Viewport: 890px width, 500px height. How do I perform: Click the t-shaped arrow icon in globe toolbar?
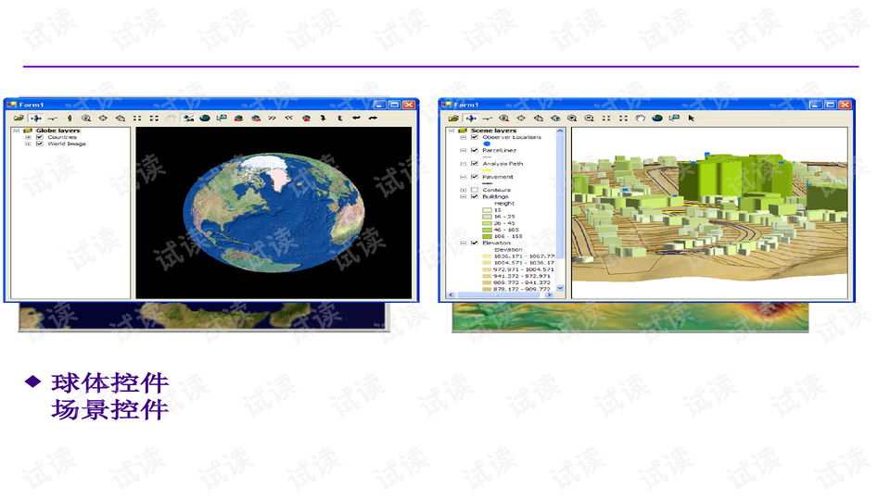[339, 118]
